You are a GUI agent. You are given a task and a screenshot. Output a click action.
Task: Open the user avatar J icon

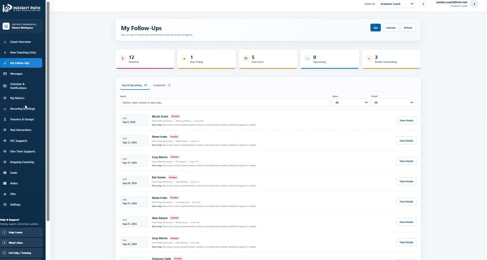[x=474, y=4]
